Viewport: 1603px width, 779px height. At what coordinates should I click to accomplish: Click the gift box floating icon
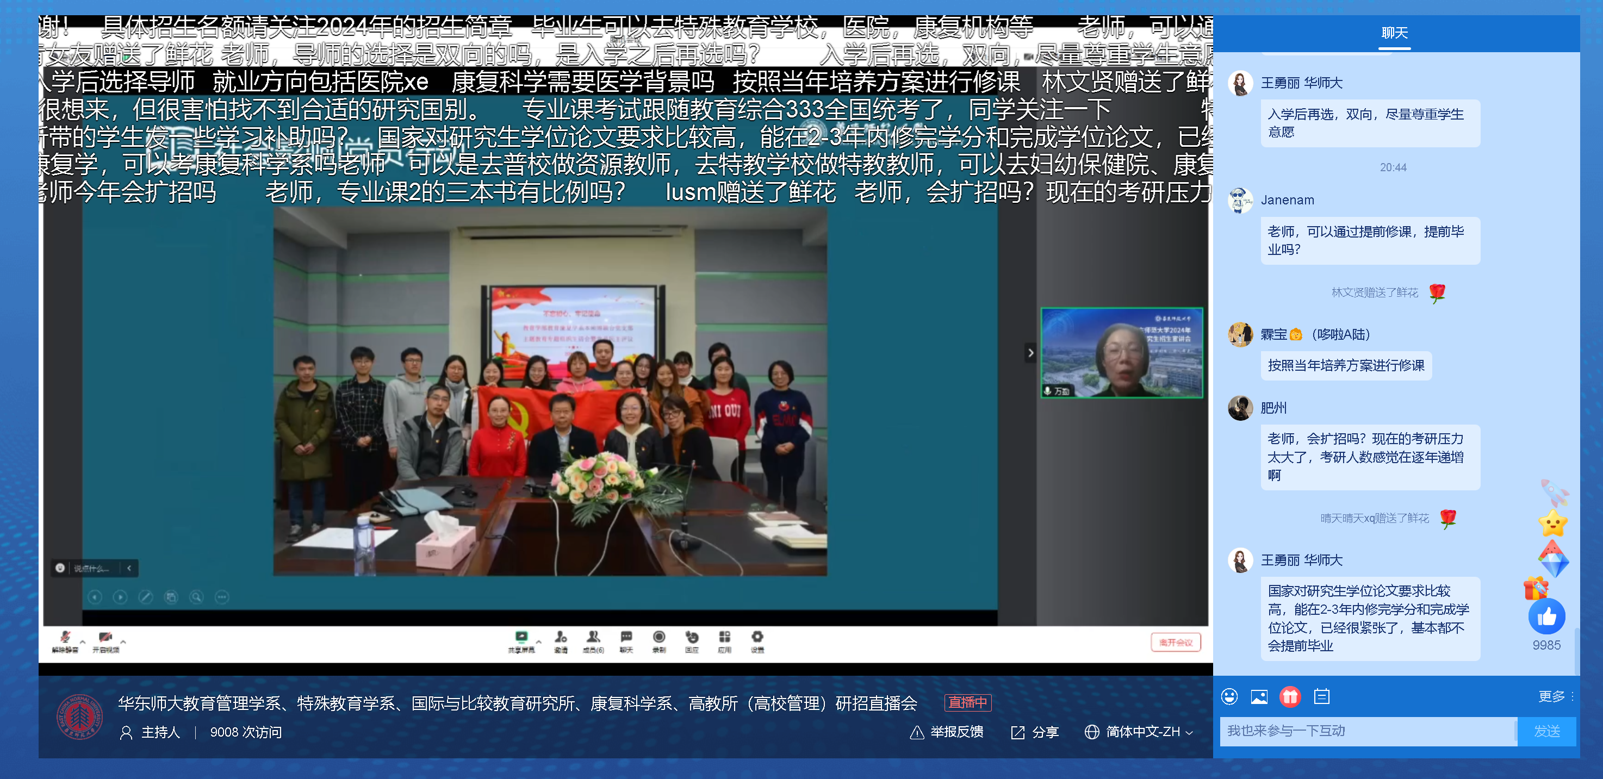click(x=1536, y=589)
